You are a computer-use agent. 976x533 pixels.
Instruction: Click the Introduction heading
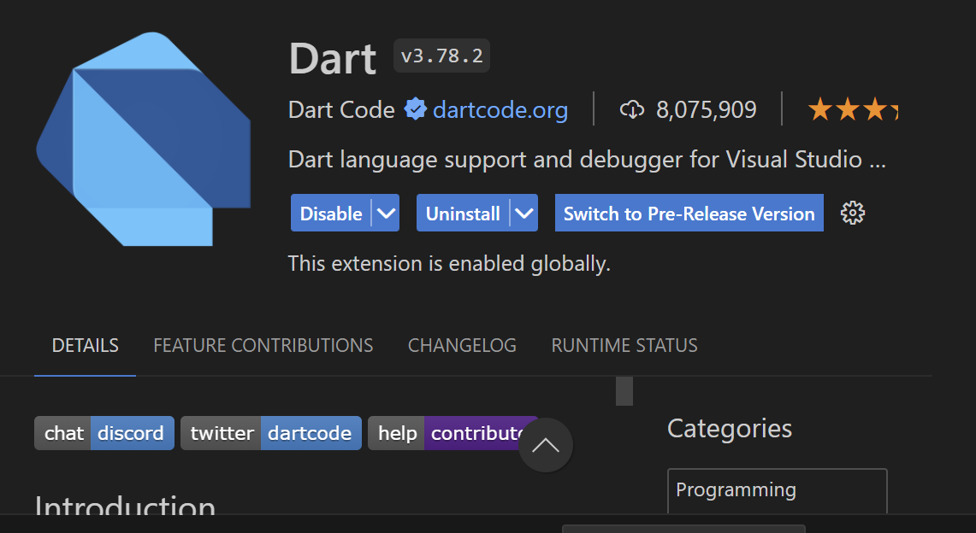125,505
